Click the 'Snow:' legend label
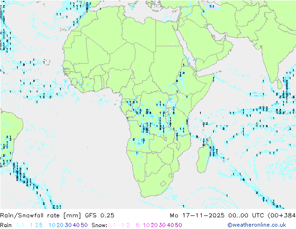Viewport: 296px width, 229px height. coord(99,225)
